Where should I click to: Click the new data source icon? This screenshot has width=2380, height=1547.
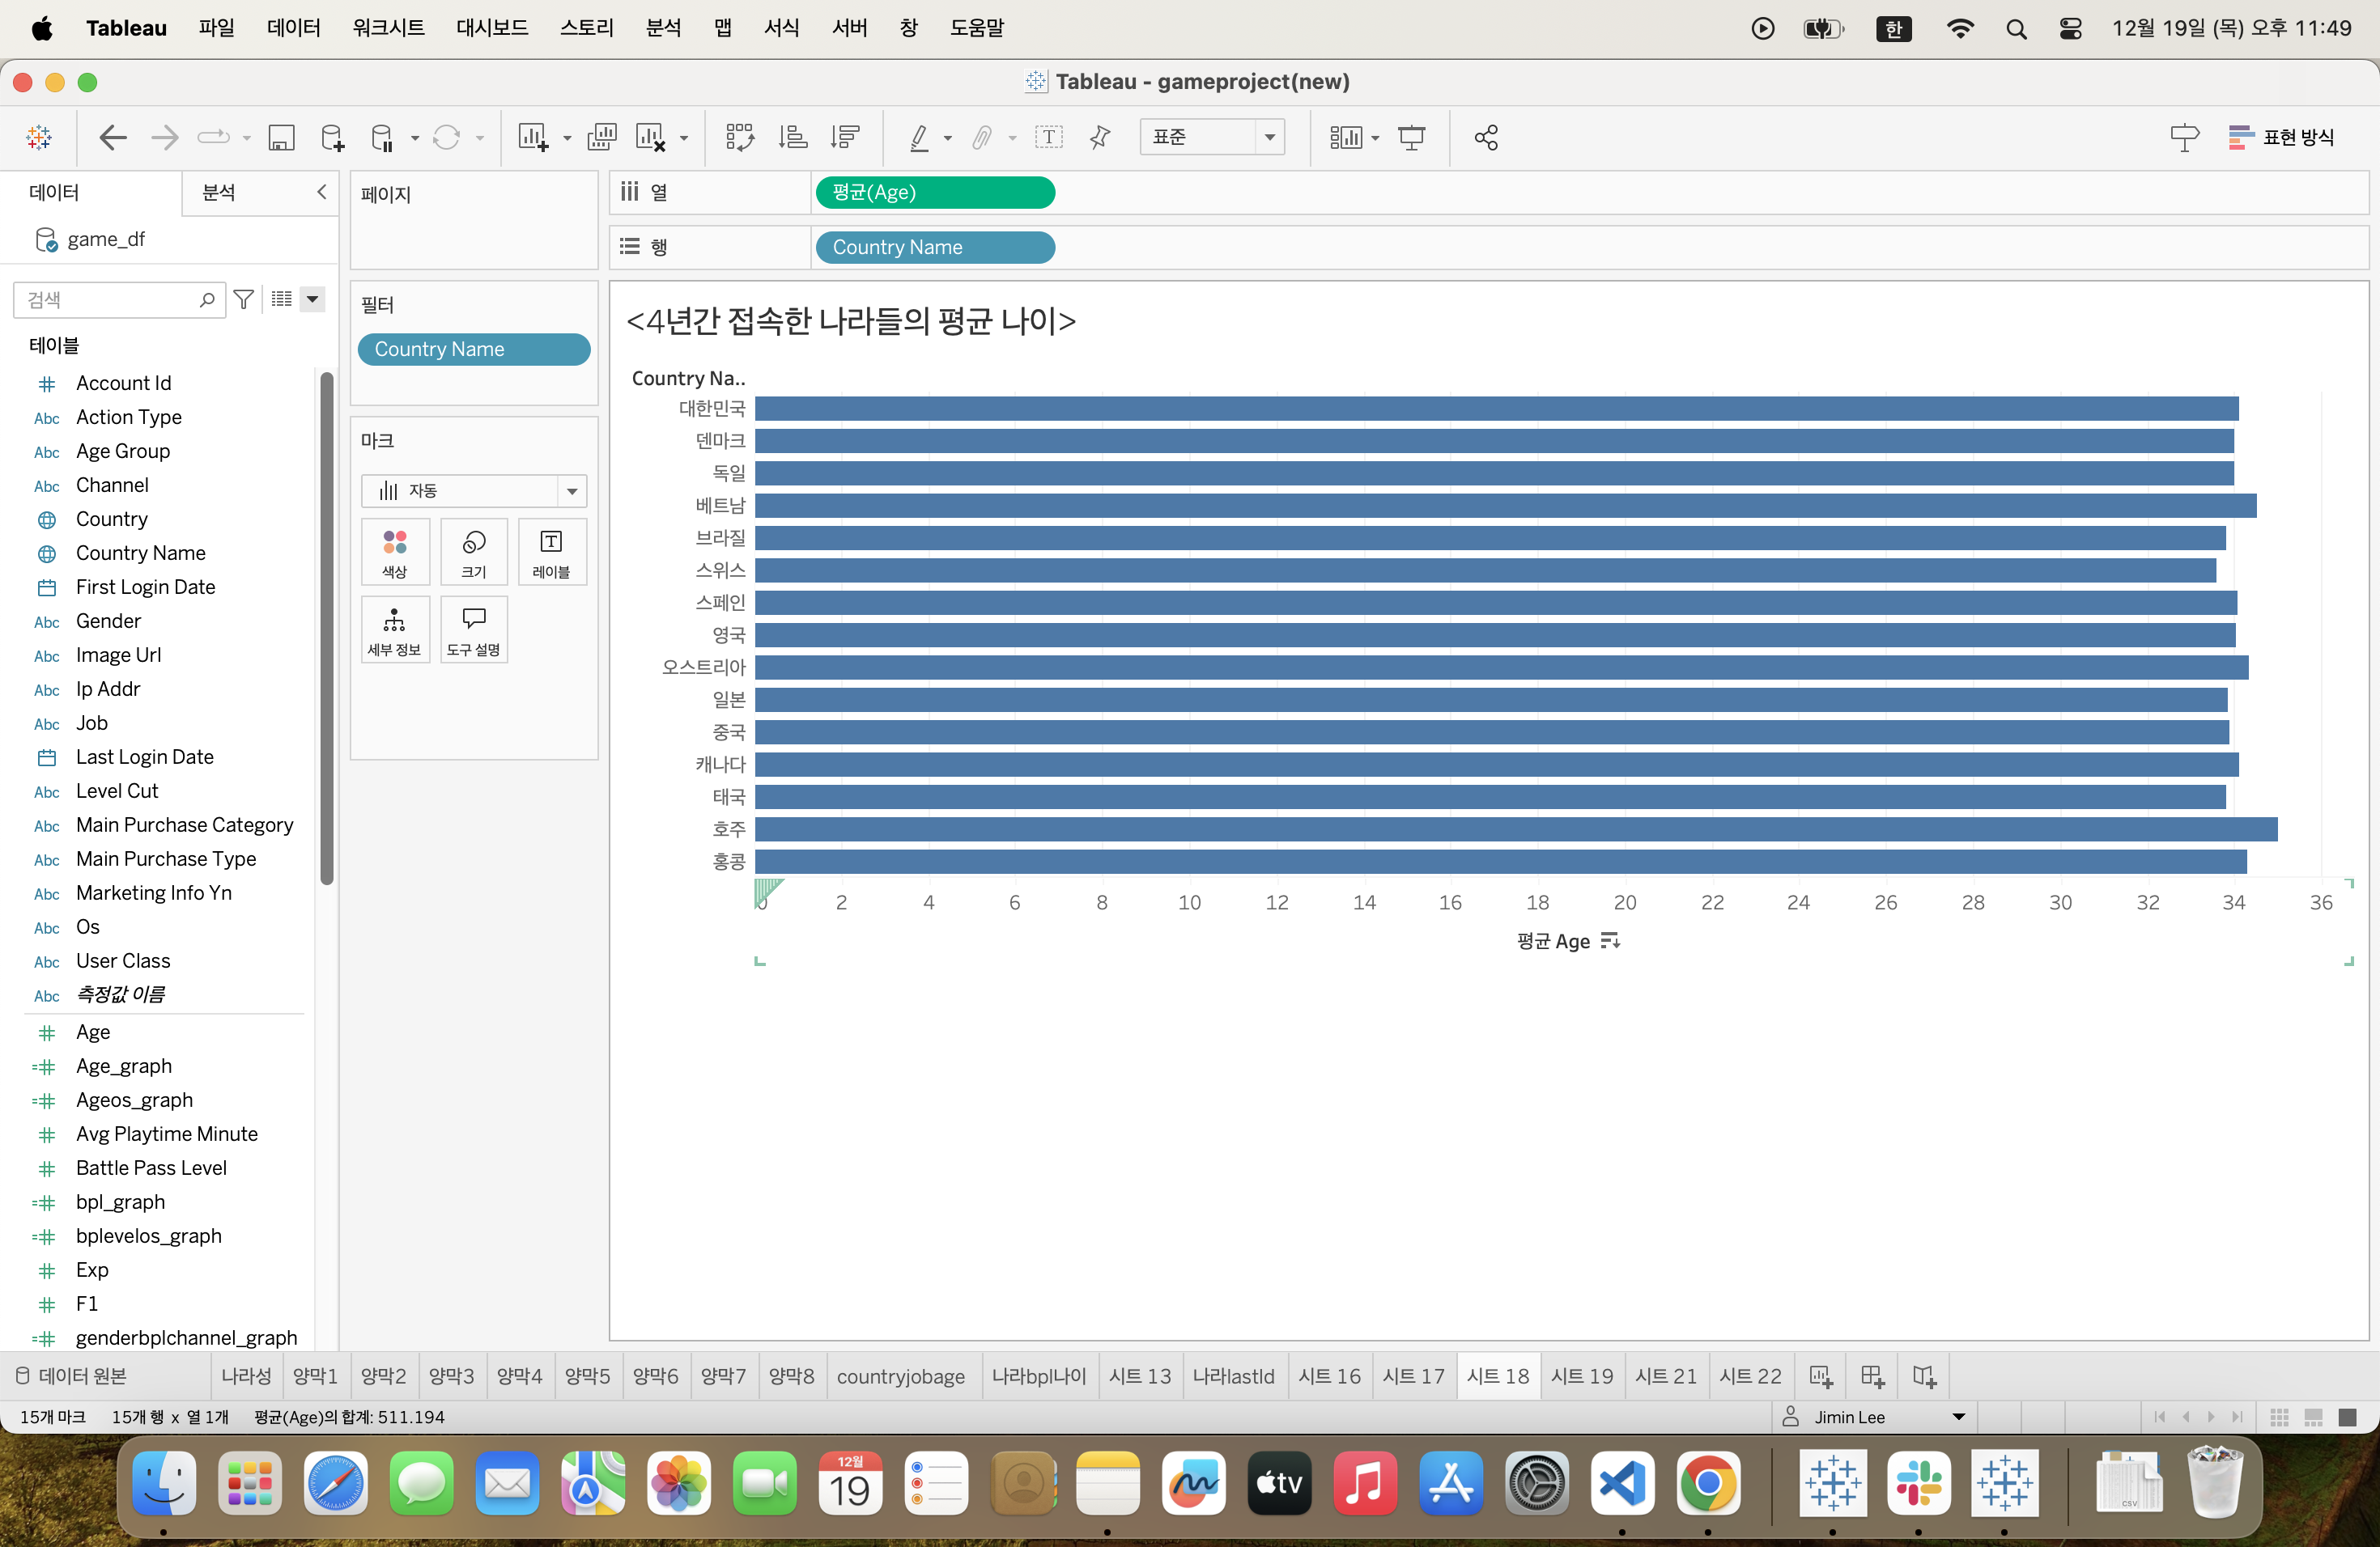(x=332, y=137)
